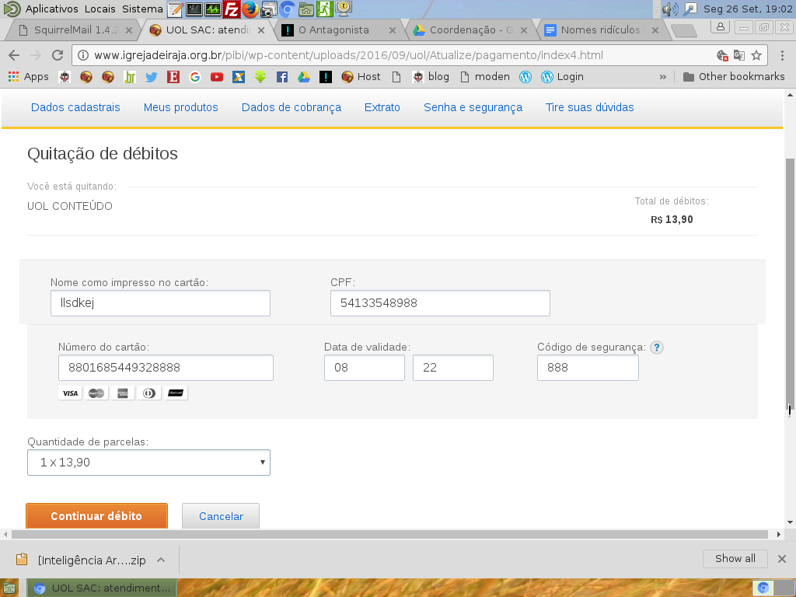The height and width of the screenshot is (597, 796).
Task: Go back to the previous page
Action: 14,55
